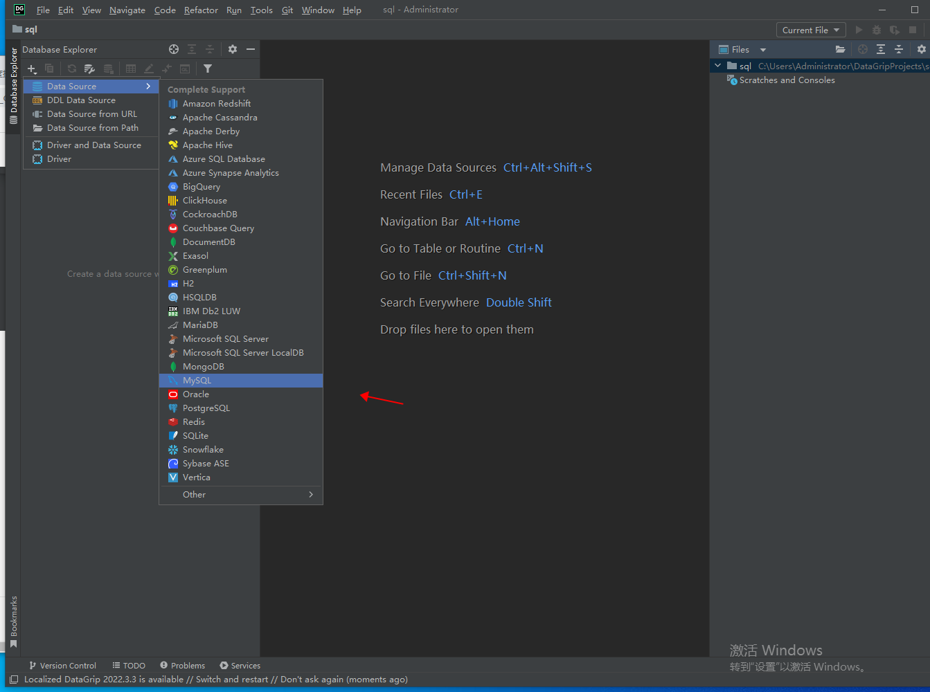Click the open folder icon in Files panel
This screenshot has width=930, height=692.
[x=840, y=49]
